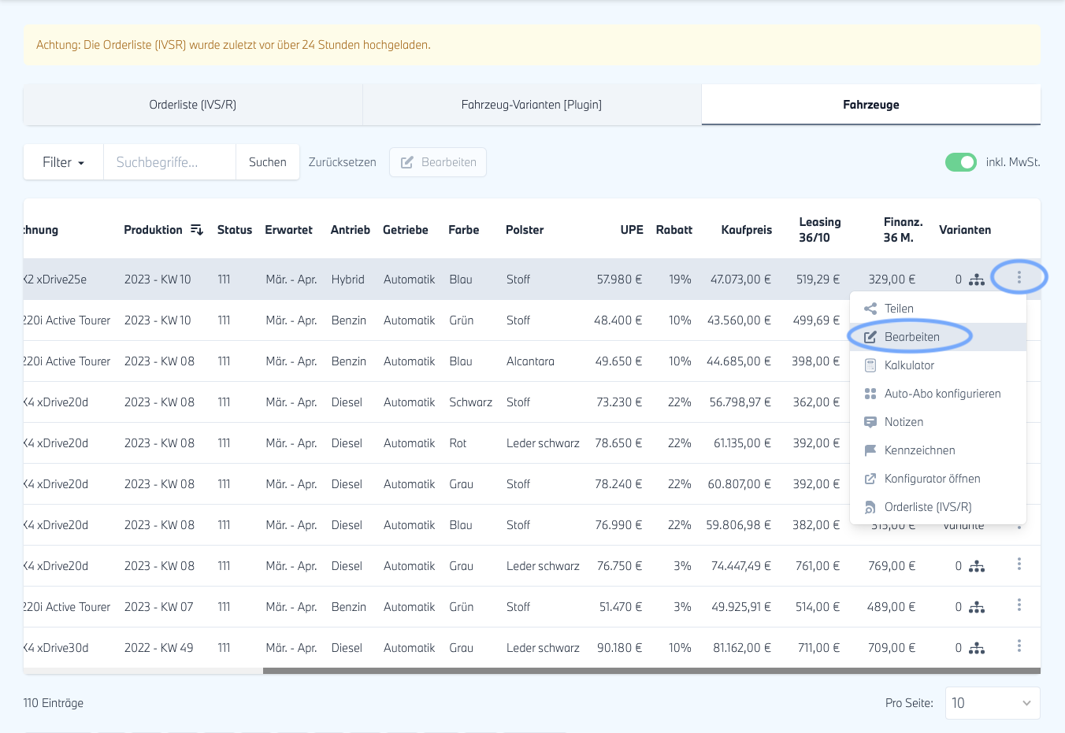The width and height of the screenshot is (1065, 733).
Task: Open the Pro Seite page size dropdown
Action: click(x=992, y=703)
